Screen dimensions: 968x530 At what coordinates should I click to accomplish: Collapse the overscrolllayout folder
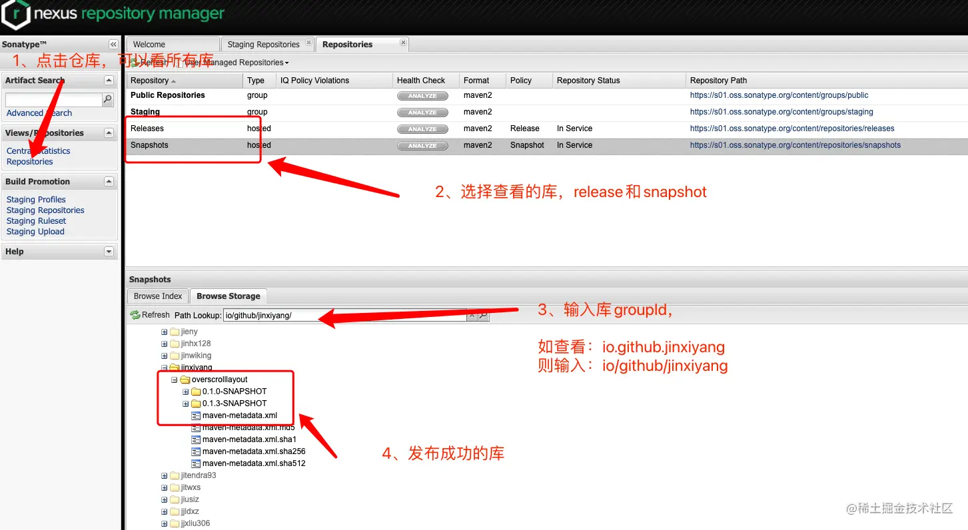click(175, 380)
